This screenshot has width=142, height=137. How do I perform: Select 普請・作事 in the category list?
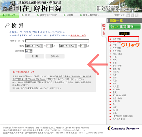pos(117,66)
